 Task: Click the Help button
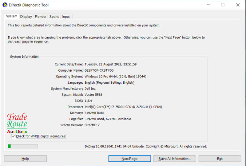pos(25,159)
